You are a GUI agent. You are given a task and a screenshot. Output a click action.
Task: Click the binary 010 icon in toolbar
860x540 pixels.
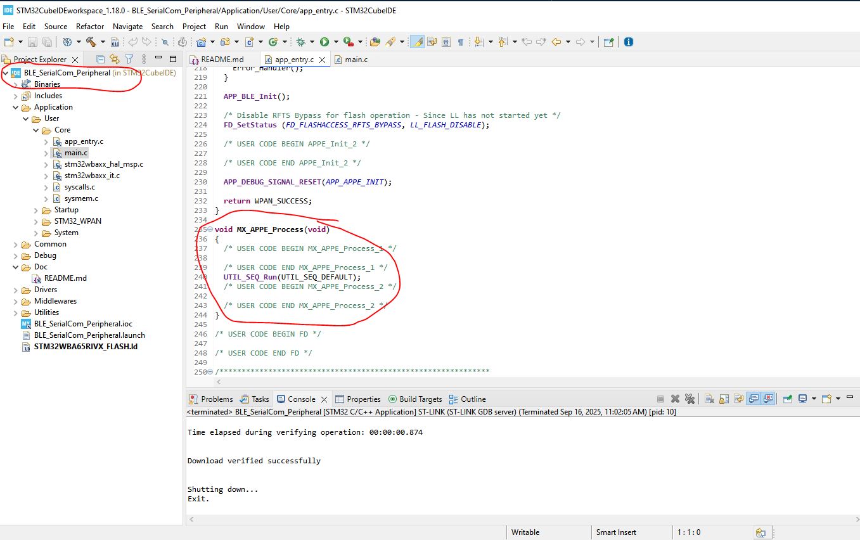(115, 42)
